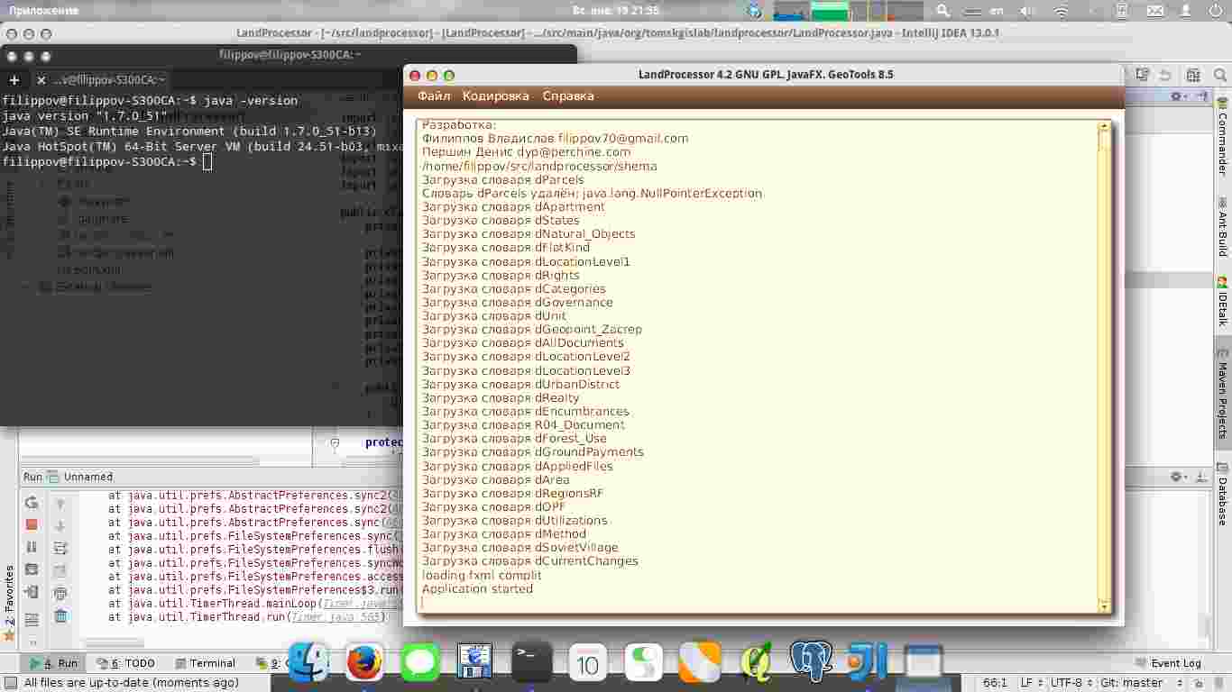The height and width of the screenshot is (692, 1232).
Task: Launch QGIS from the dock
Action: [756, 663]
